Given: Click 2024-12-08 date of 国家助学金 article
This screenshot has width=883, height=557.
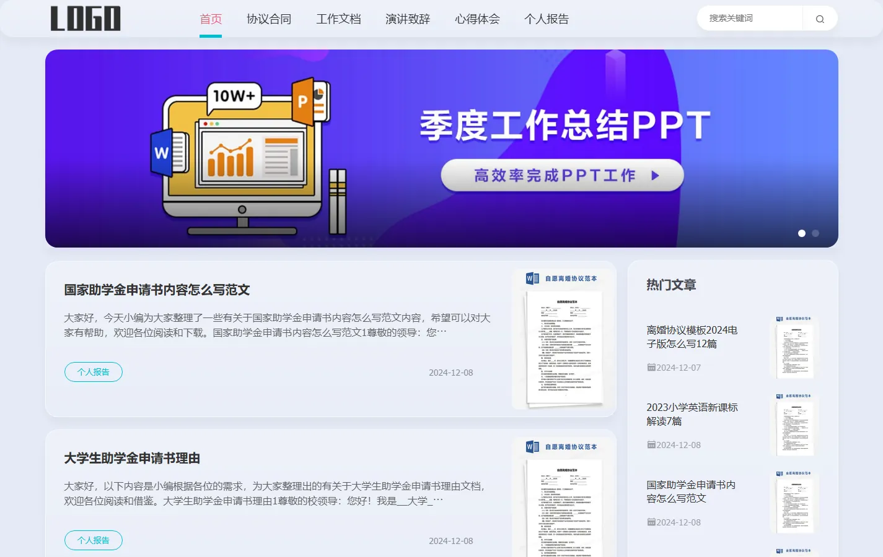Looking at the screenshot, I should (450, 373).
